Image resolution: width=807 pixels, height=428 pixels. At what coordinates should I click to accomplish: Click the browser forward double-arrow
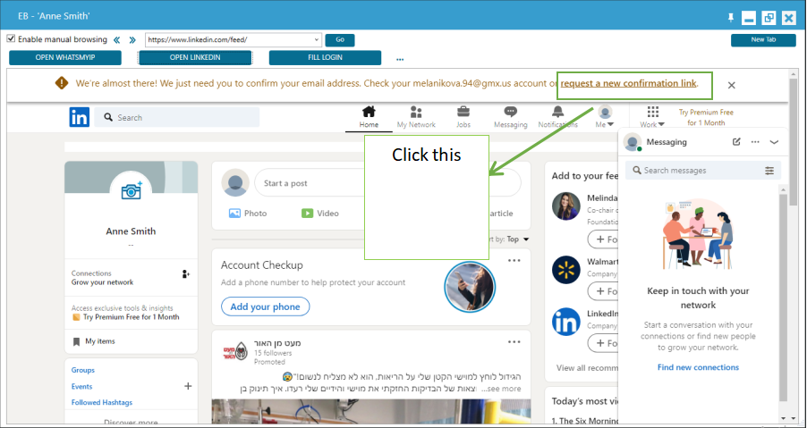132,40
